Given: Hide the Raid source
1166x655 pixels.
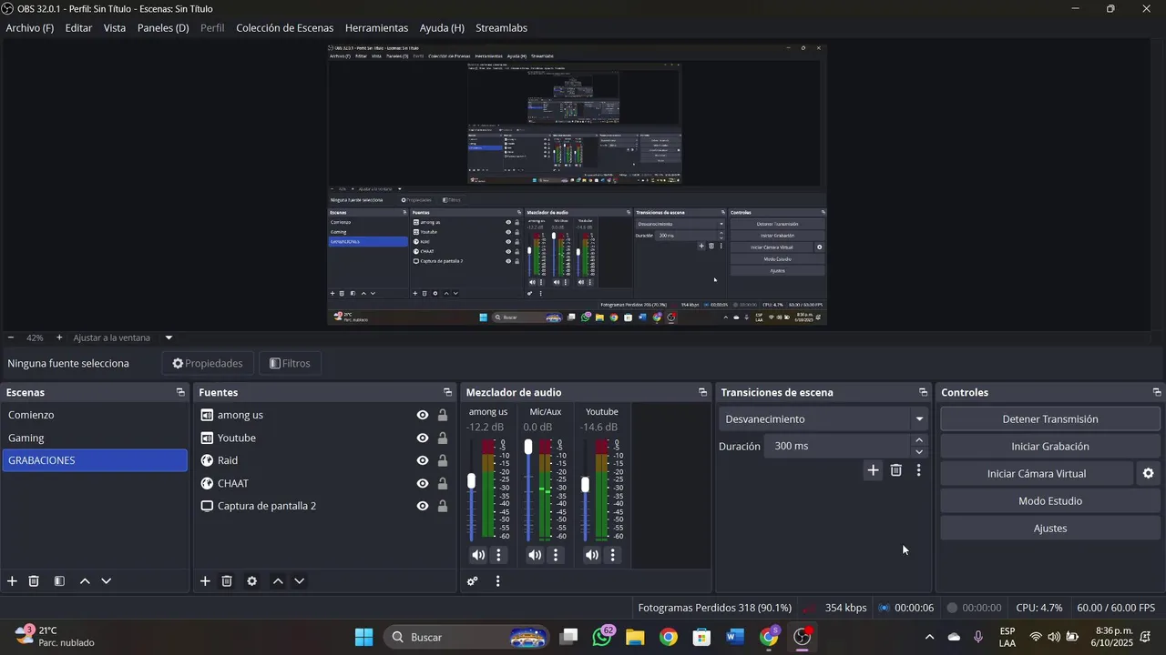Looking at the screenshot, I should pos(423,460).
